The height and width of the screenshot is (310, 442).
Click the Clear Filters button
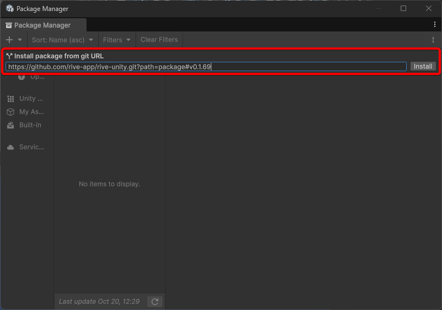[x=159, y=40]
